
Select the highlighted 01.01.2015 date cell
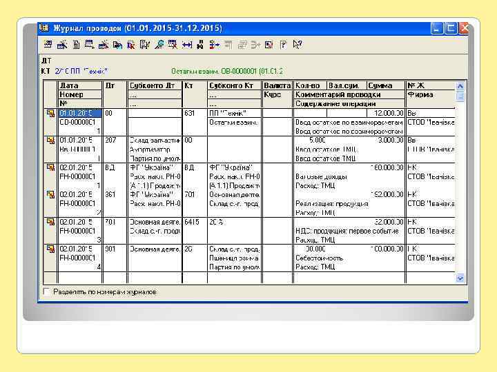[x=80, y=113]
